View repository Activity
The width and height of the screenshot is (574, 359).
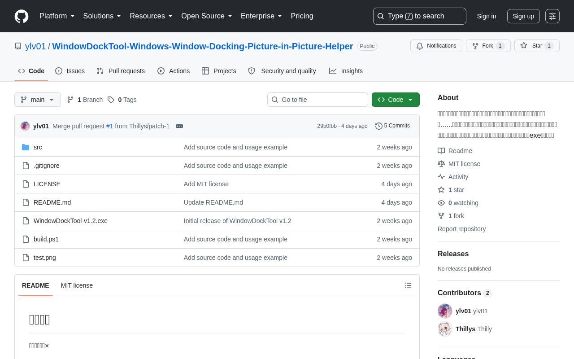click(453, 177)
